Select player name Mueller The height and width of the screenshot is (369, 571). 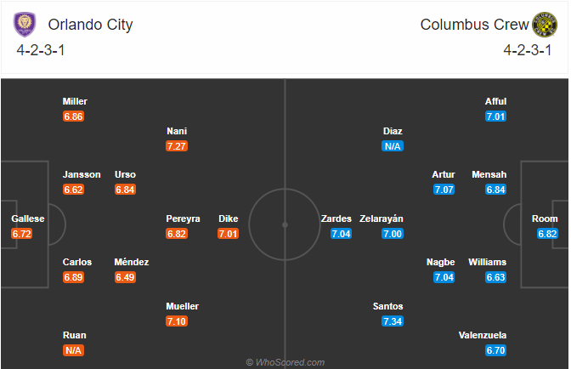point(182,306)
